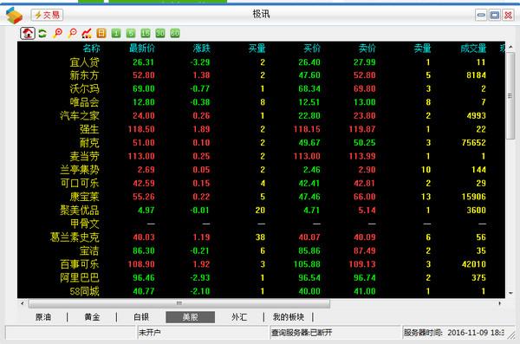The width and height of the screenshot is (520, 344).
Task: Zoom out with the minus magnifier
Action: (72, 33)
